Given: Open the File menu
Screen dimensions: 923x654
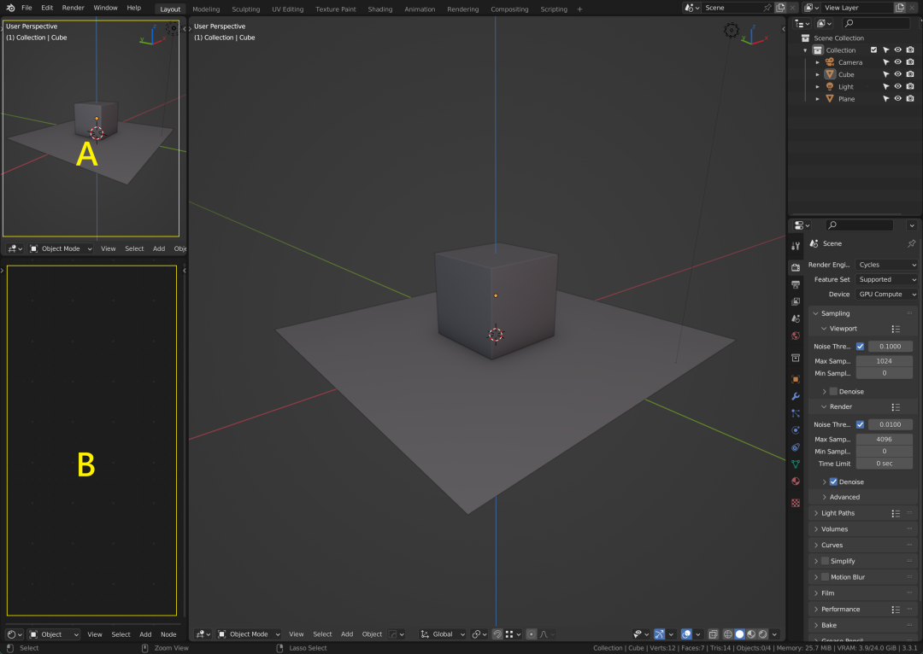Looking at the screenshot, I should [x=26, y=8].
